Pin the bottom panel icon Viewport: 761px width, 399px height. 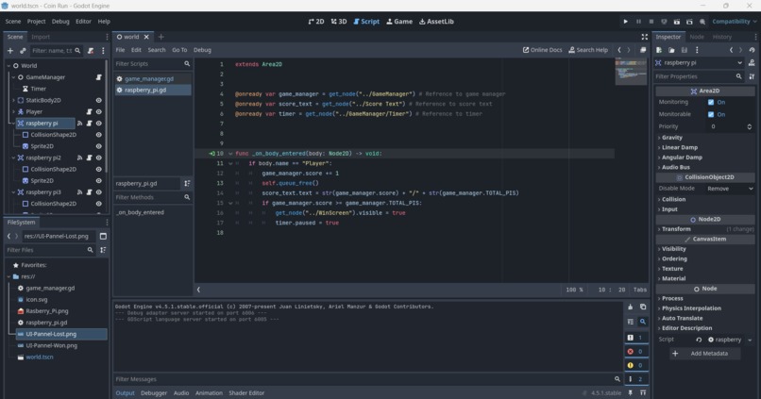coord(630,393)
